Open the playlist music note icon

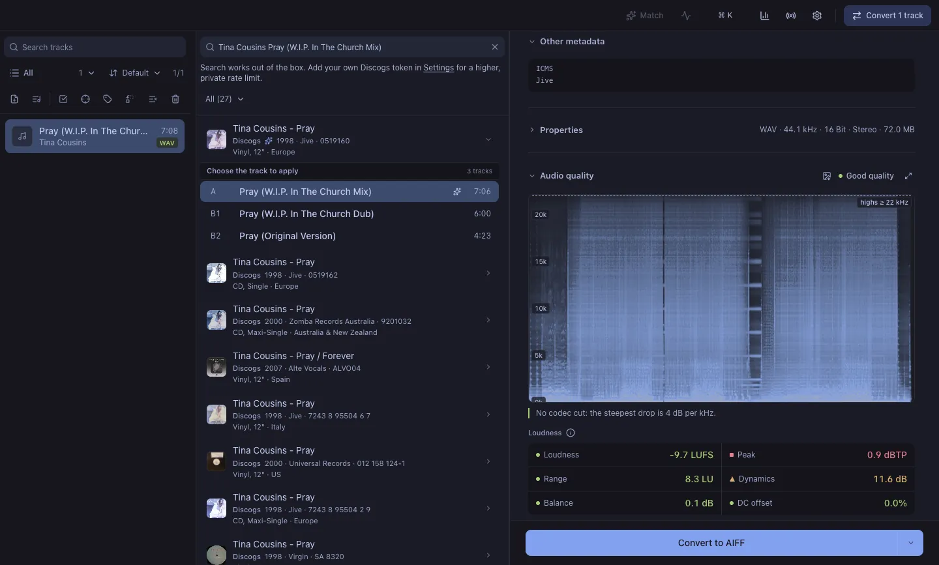click(x=37, y=99)
